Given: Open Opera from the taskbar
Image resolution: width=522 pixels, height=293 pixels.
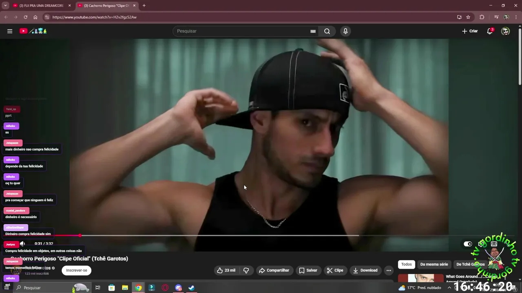Looking at the screenshot, I should pyautogui.click(x=165, y=288).
